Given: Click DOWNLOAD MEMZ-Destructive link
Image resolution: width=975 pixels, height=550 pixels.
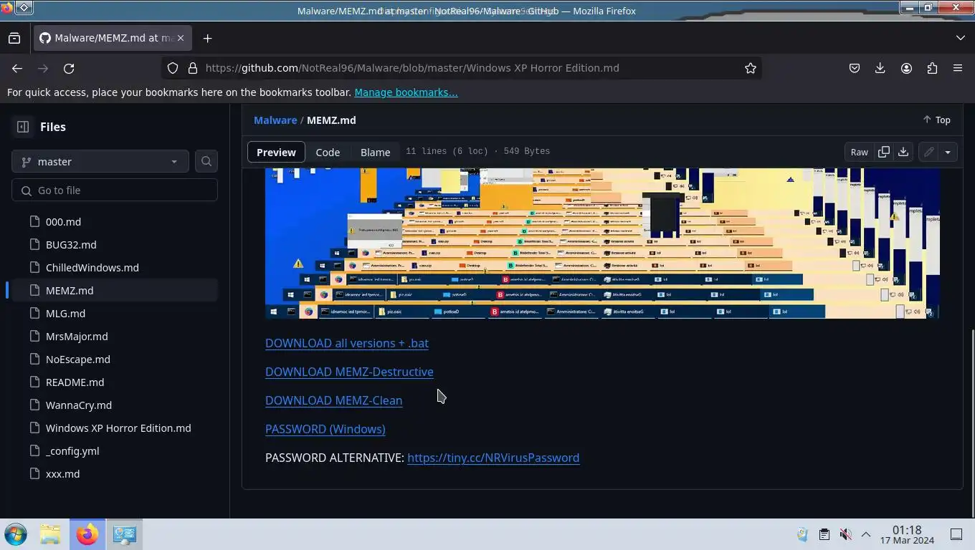Looking at the screenshot, I should pyautogui.click(x=349, y=372).
